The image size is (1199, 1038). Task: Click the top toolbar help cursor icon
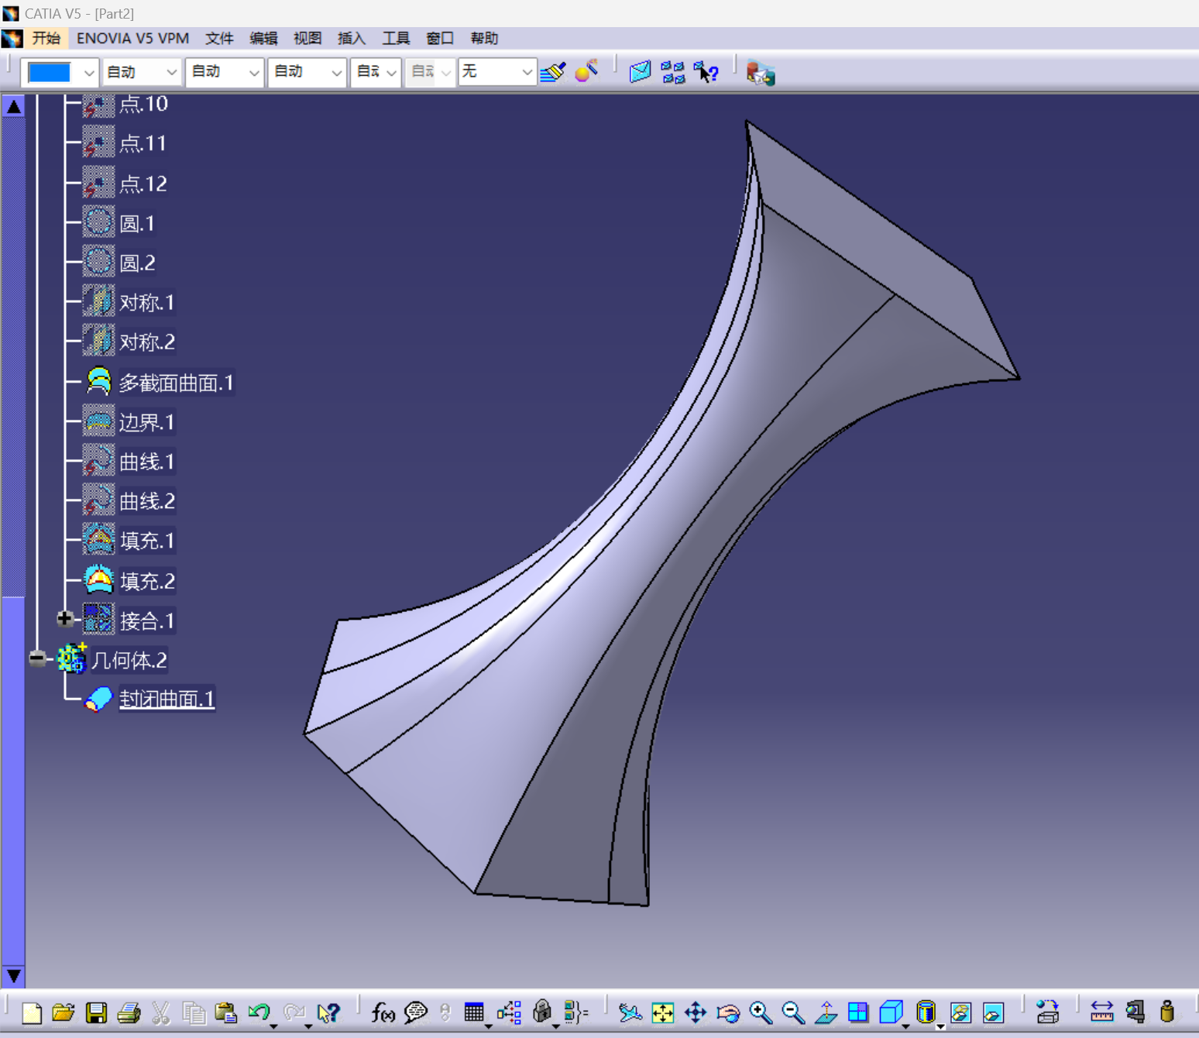[706, 72]
